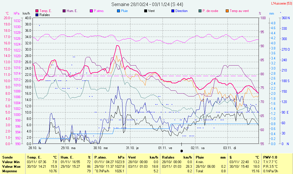This screenshot has width=293, height=174.
Task: Select the Moyenne row label
Action: pyautogui.click(x=9, y=171)
